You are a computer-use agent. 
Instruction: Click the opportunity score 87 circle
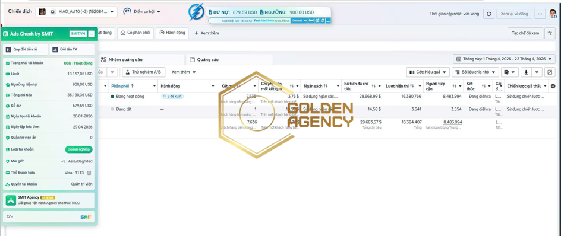click(127, 11)
